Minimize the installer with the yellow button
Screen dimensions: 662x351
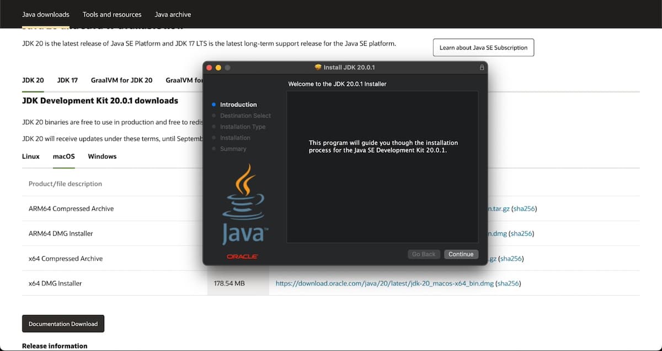tap(218, 67)
